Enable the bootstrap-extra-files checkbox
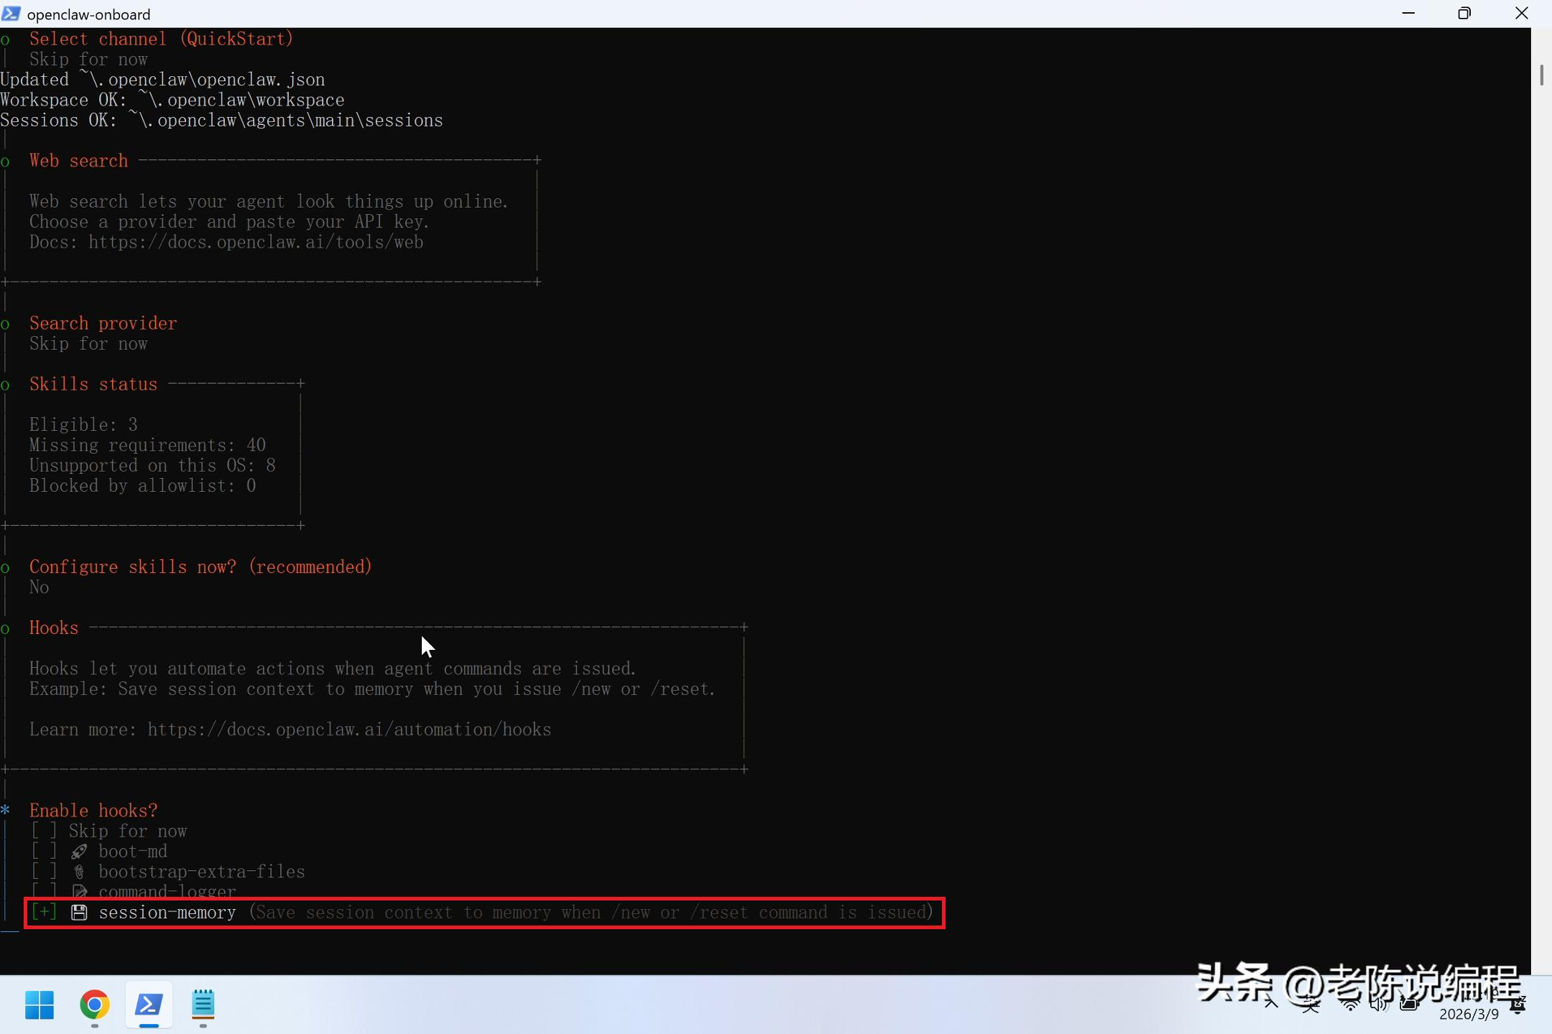The width and height of the screenshot is (1552, 1034). click(x=44, y=872)
